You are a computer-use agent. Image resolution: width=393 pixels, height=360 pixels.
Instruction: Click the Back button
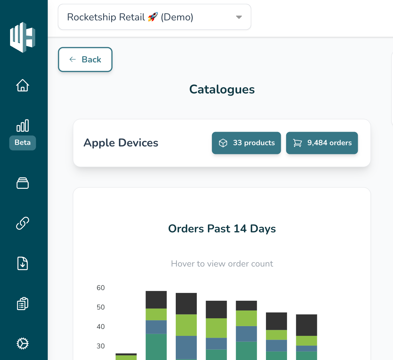tap(85, 60)
